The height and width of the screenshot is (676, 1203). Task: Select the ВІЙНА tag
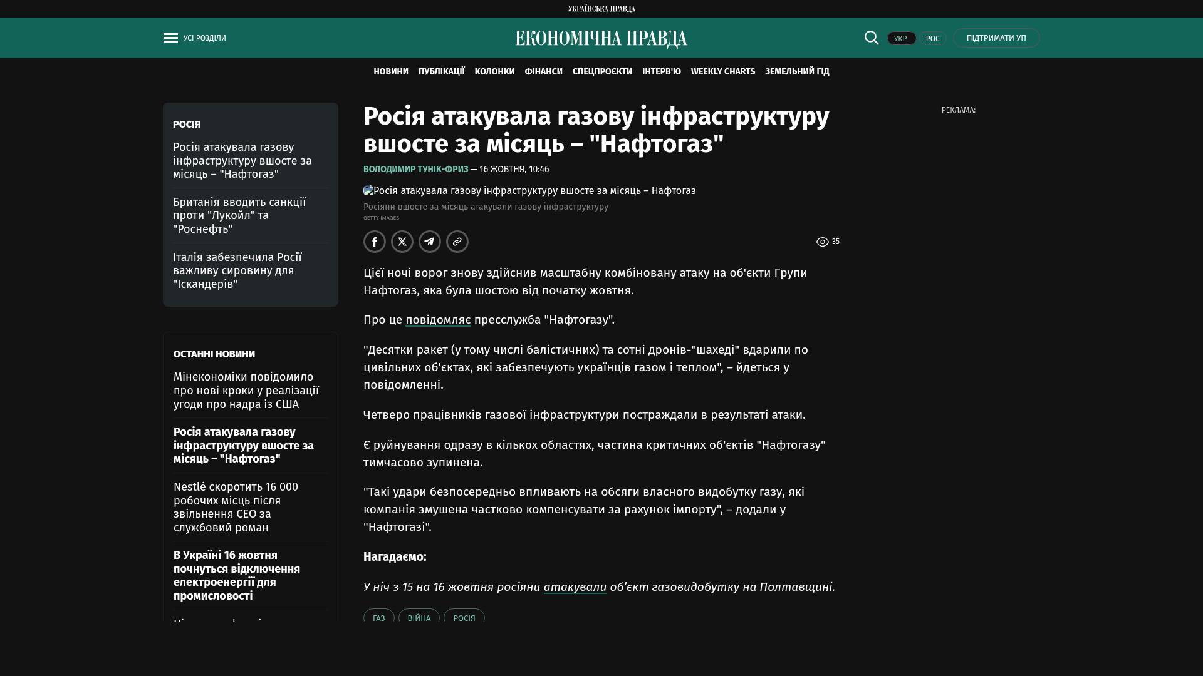(x=419, y=618)
